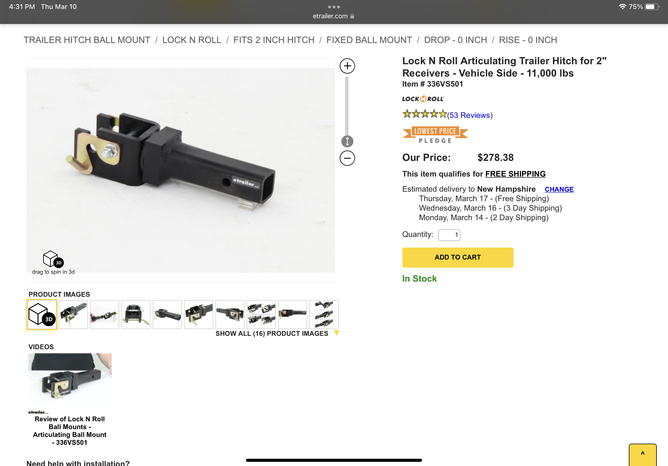The height and width of the screenshot is (466, 668).
Task: Click the Add To Cart button
Action: (457, 257)
